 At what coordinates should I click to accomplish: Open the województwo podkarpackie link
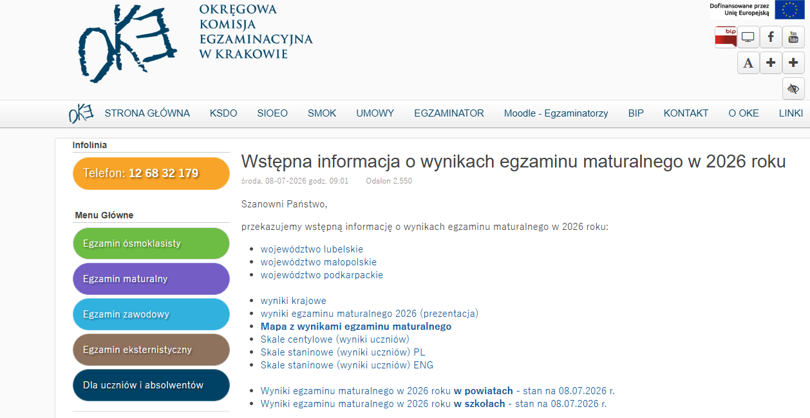click(322, 275)
